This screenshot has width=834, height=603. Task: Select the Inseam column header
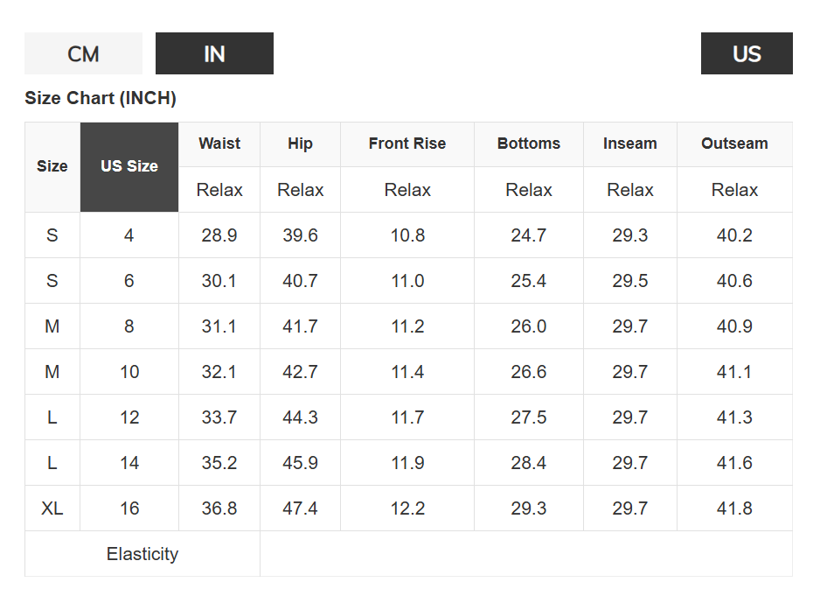[x=629, y=144]
